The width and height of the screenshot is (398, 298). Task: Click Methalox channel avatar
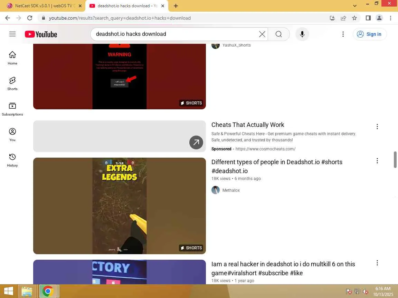coord(216,190)
